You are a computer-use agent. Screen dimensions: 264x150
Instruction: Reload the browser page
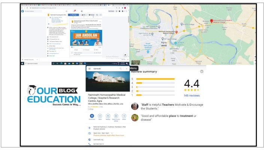[x=27, y=8]
